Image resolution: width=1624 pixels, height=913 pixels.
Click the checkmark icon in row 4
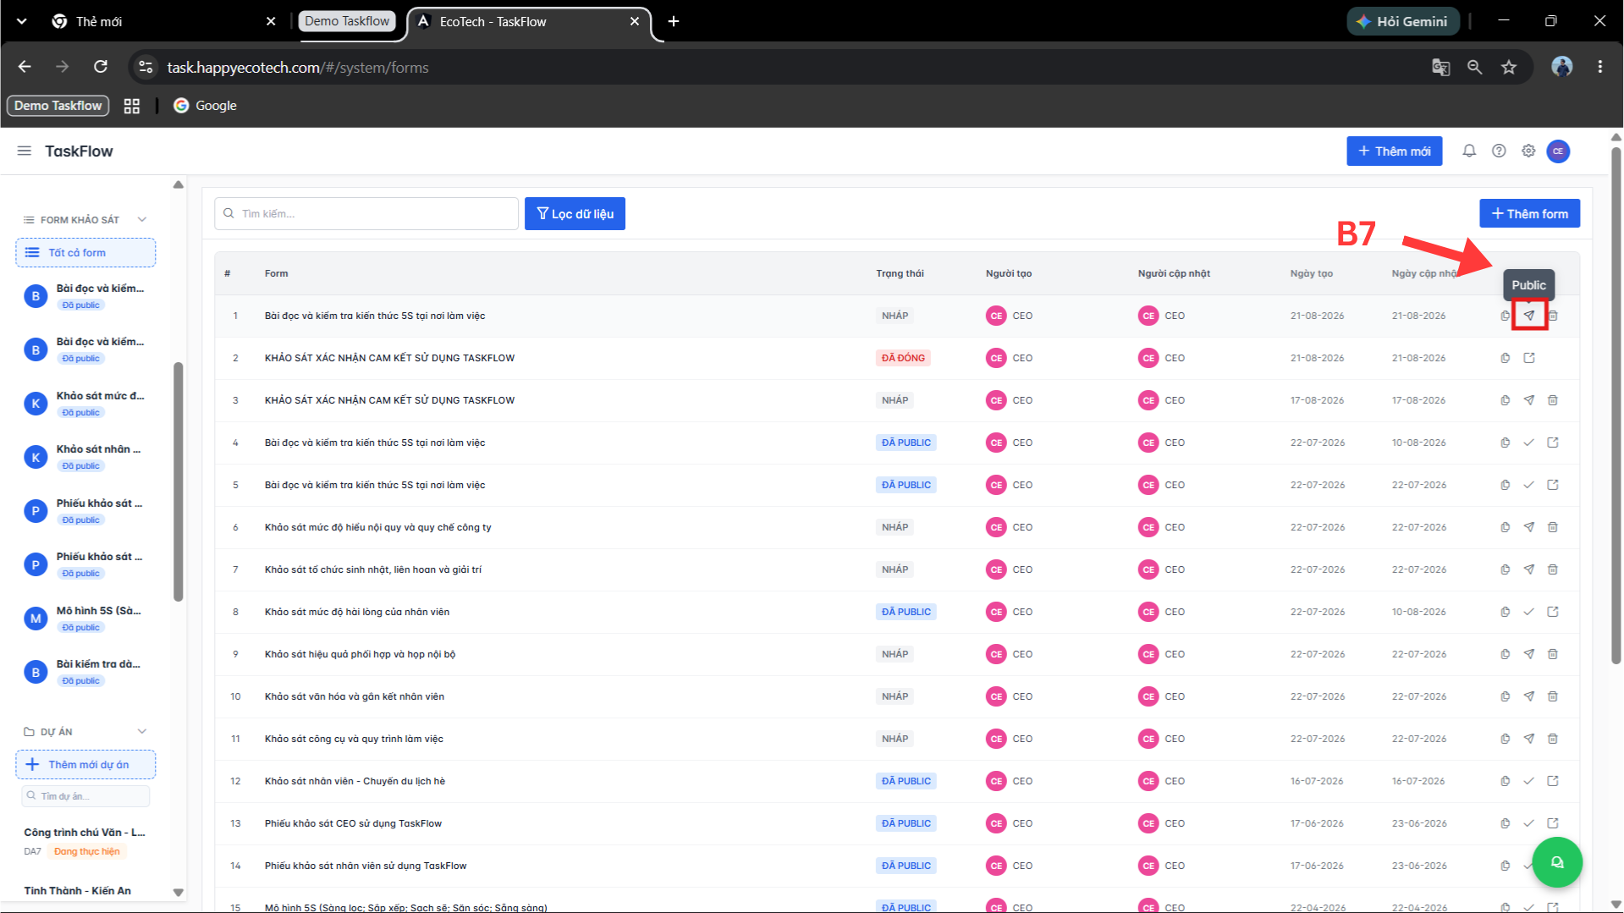point(1529,443)
